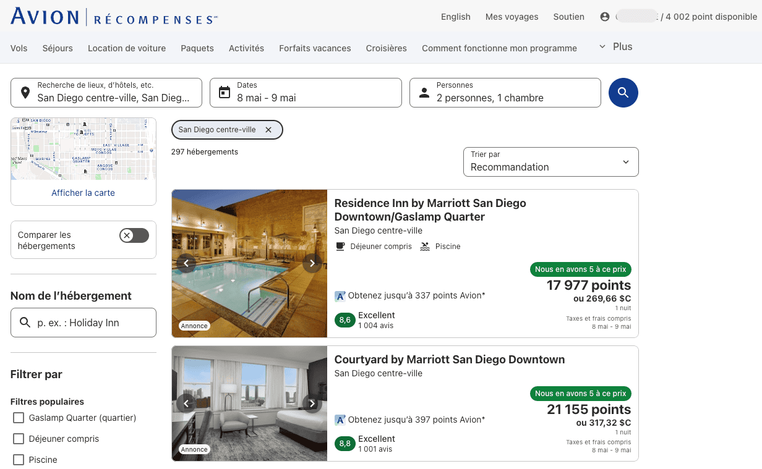Image resolution: width=762 pixels, height=469 pixels.
Task: Click the Avion points icon on Courtyard
Action: point(340,420)
